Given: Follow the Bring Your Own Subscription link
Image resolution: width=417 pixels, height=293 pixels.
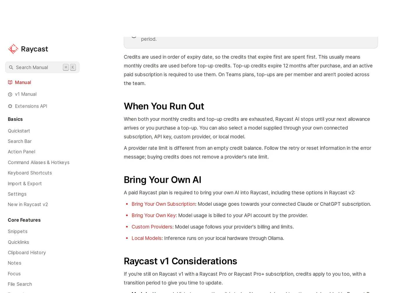Looking at the screenshot, I should (x=163, y=204).
